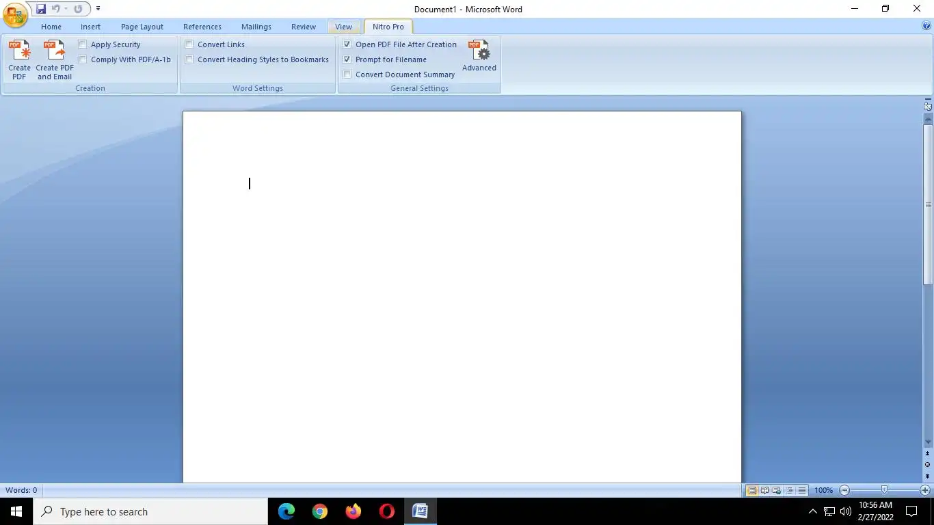
Task: Switch to Draft view
Action: [801, 490]
